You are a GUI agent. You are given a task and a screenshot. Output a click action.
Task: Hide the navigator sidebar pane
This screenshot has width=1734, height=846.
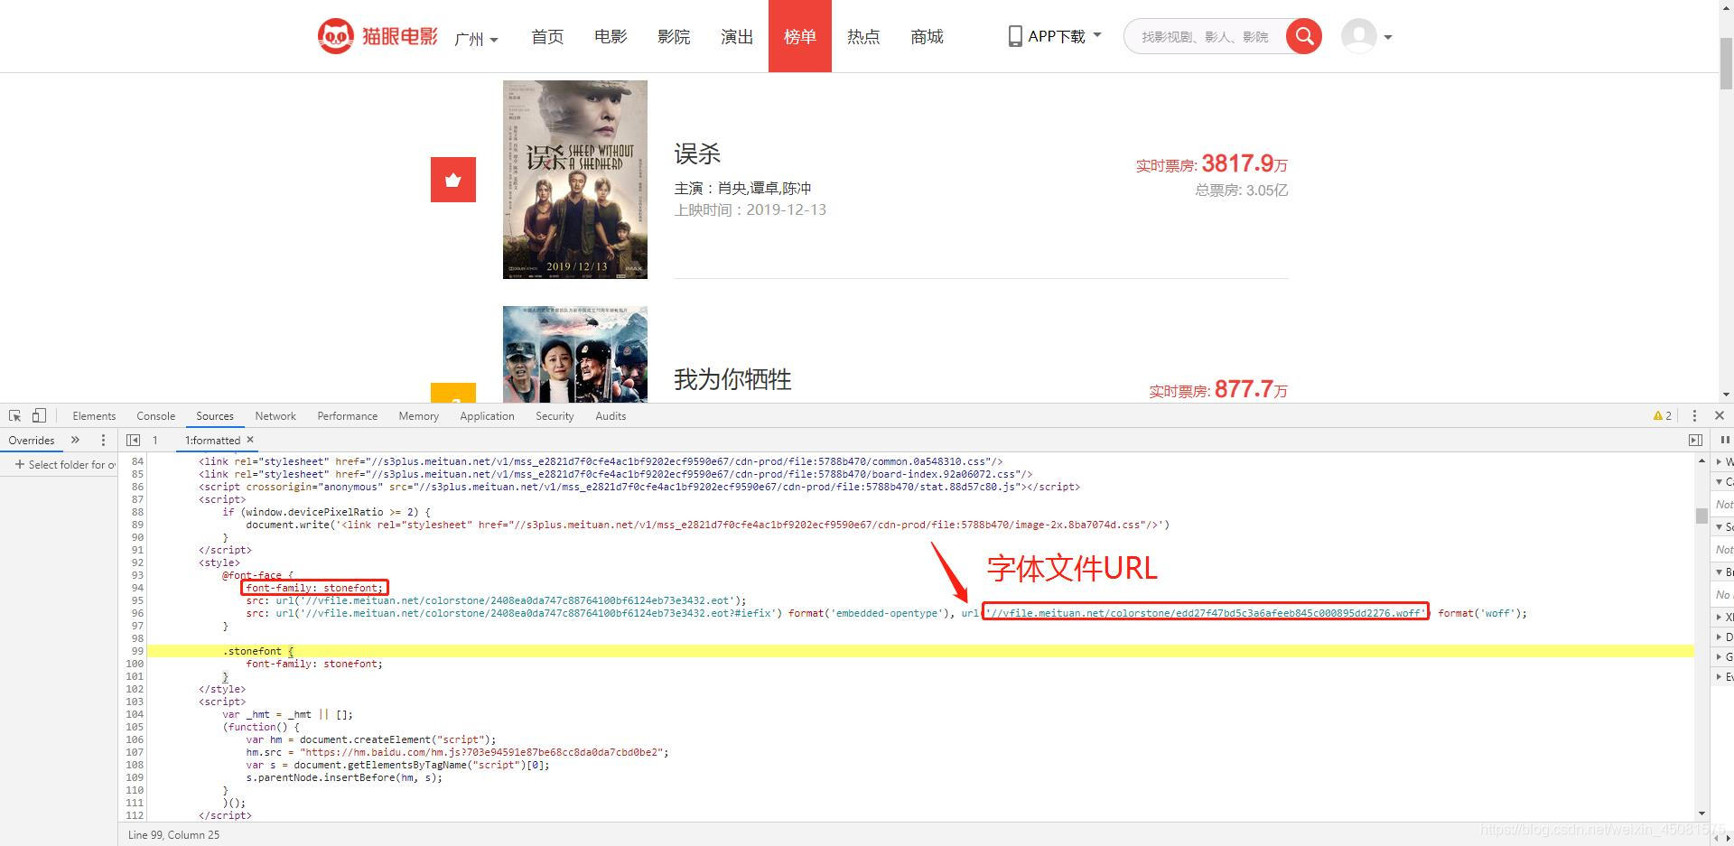coord(134,440)
